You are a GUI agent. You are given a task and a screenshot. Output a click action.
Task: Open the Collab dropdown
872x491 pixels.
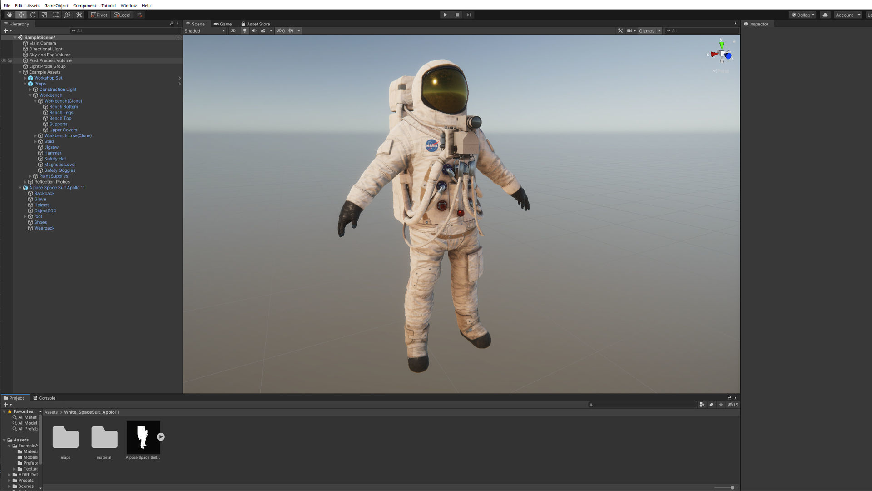pos(803,15)
